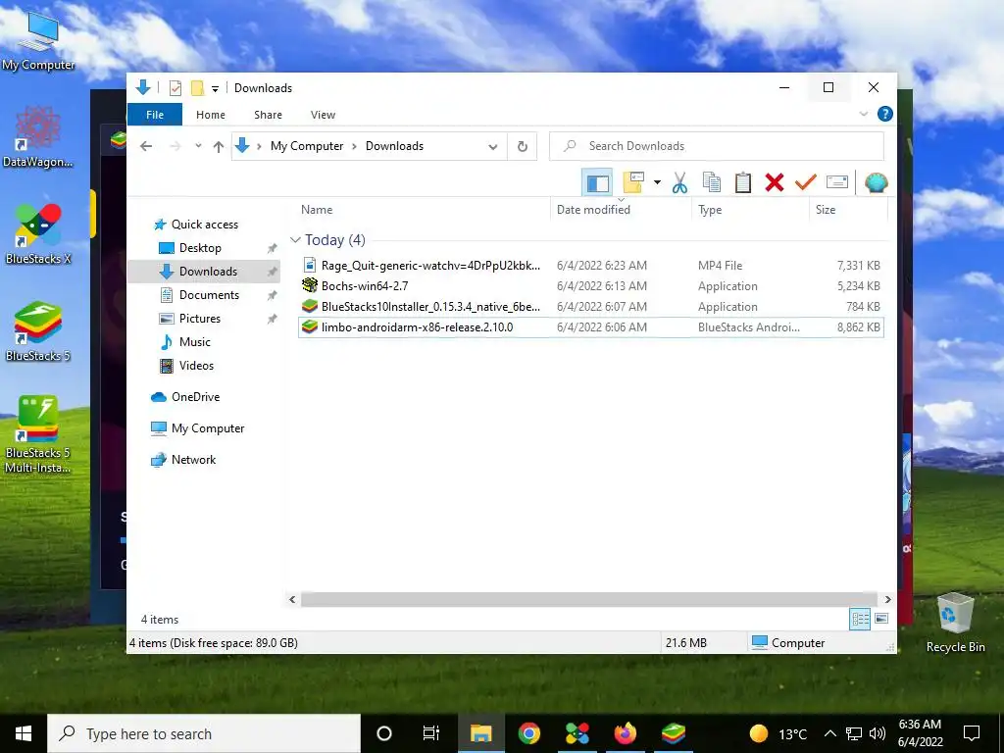The width and height of the screenshot is (1004, 753).
Task: Click the quick access Properties checkmark icon
Action: coord(175,88)
